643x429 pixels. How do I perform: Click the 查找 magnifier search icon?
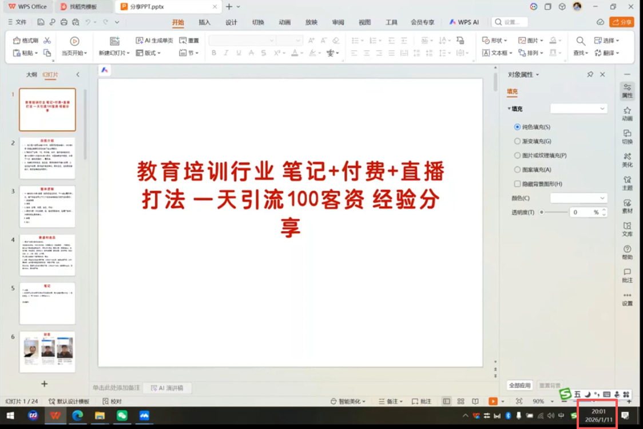(580, 41)
